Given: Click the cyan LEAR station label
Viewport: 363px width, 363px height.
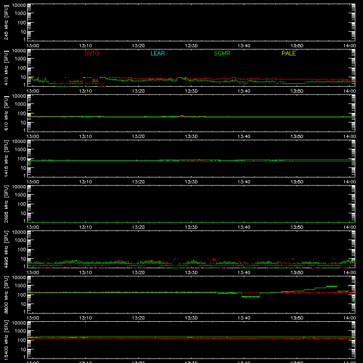Looking at the screenshot, I should click(157, 53).
